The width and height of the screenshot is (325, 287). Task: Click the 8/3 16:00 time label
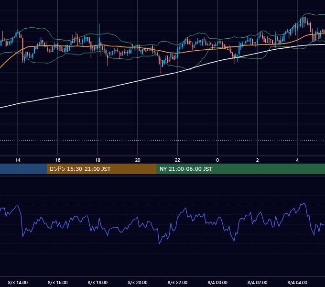pos(58,282)
